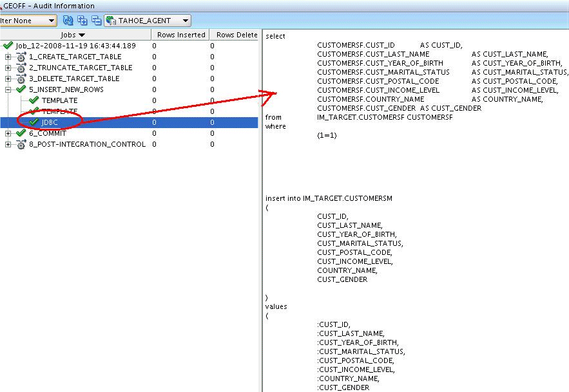Viewport: 569px width, 392px height.
Task: Expand the 1_CREATE_TARGET_TABLE node
Action: [x=8, y=57]
